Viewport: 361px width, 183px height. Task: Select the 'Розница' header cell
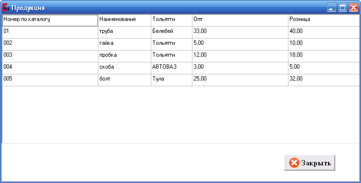(x=323, y=20)
